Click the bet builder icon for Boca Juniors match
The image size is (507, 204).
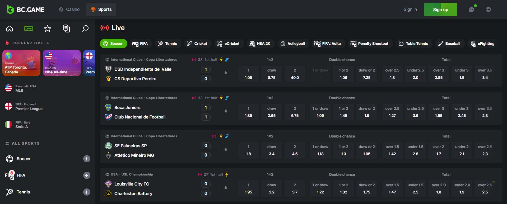(227, 98)
